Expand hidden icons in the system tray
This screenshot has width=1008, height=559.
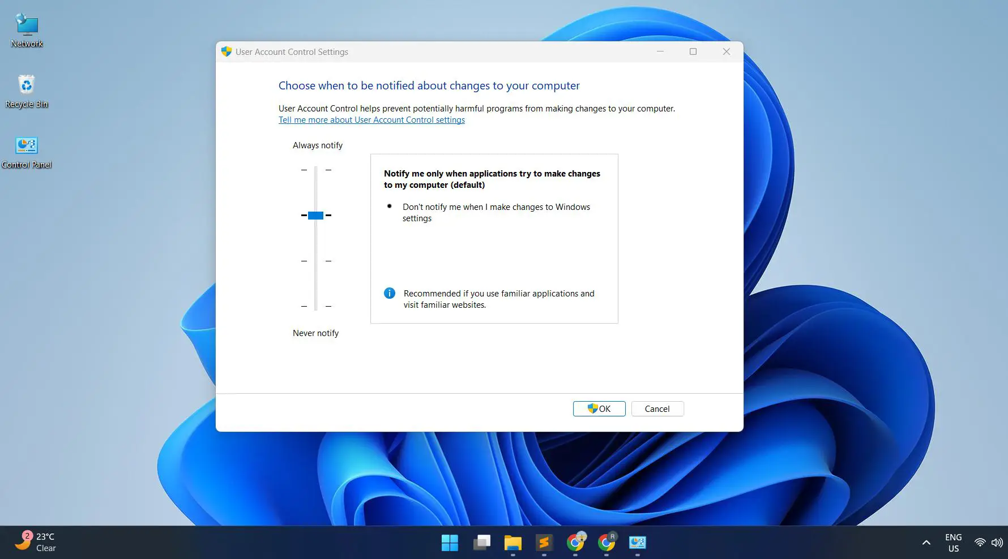[x=925, y=542]
